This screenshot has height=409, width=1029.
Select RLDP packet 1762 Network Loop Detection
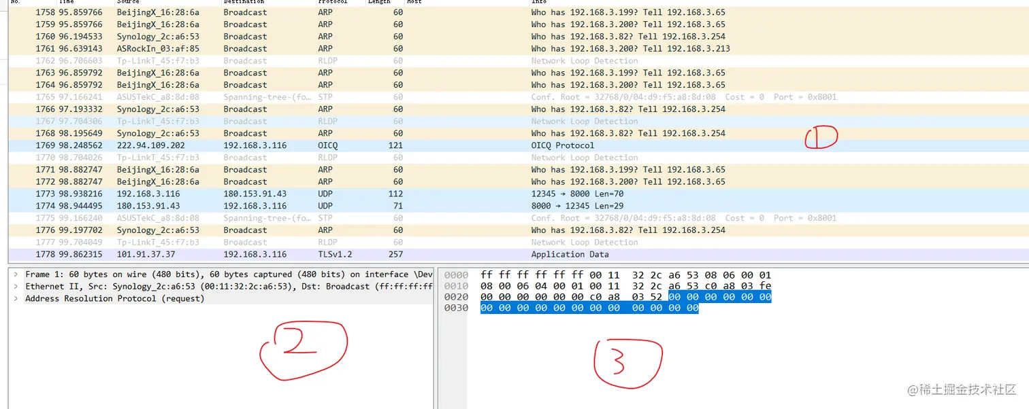(518, 61)
